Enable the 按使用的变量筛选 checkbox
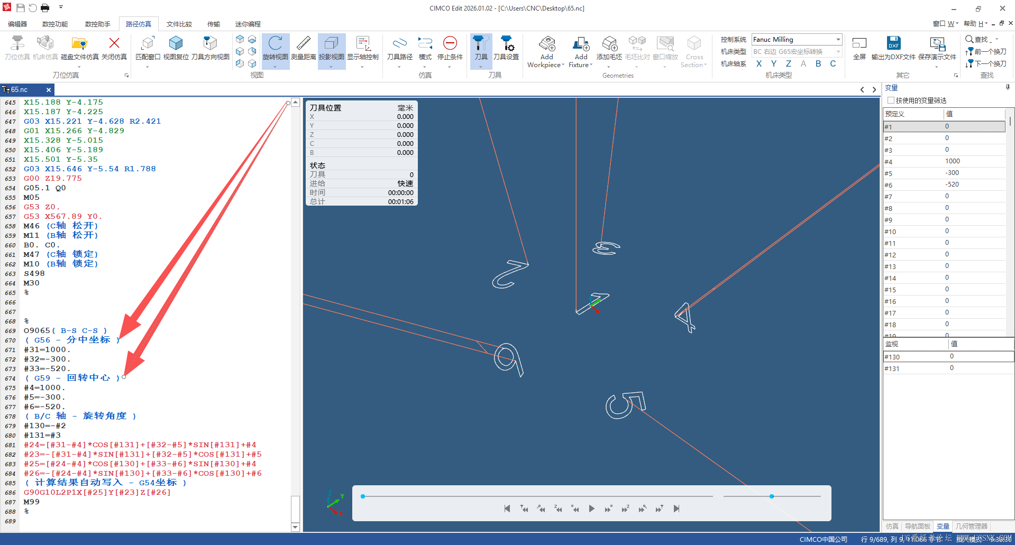1015x545 pixels. coord(891,100)
